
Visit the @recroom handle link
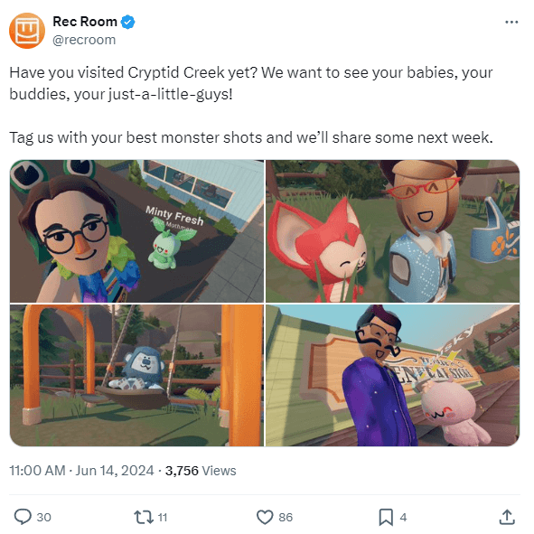pos(84,40)
